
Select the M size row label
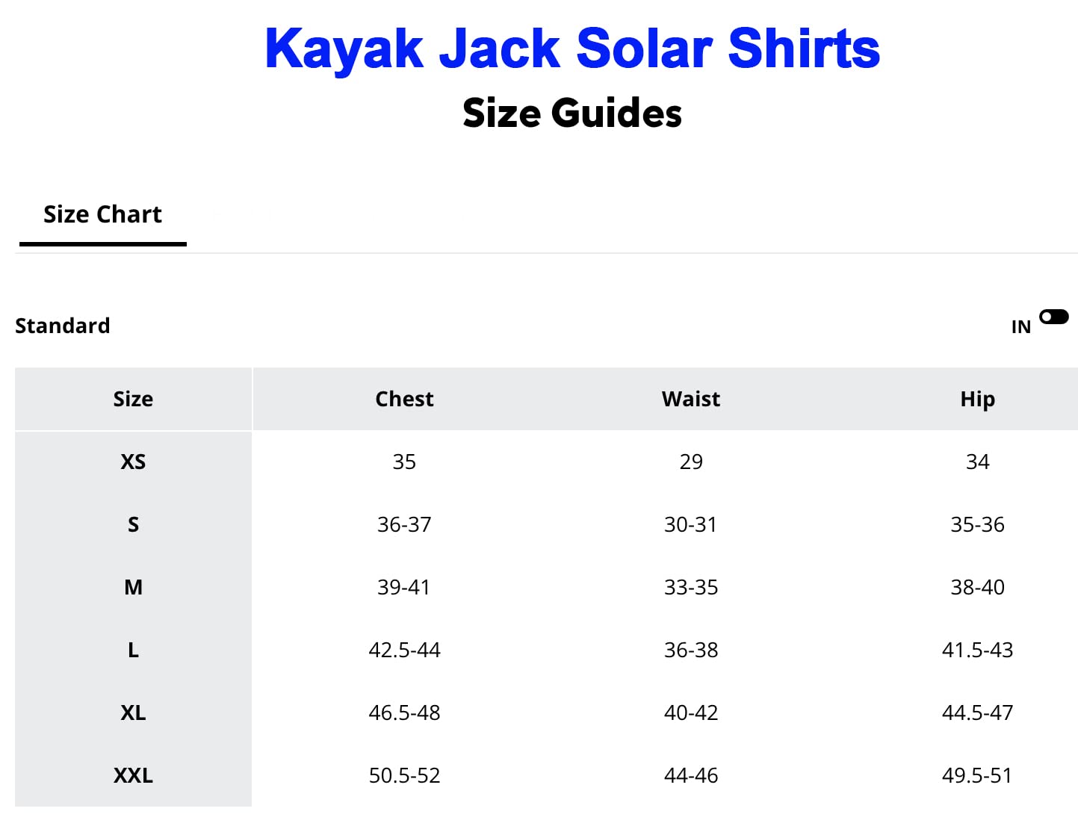click(133, 587)
